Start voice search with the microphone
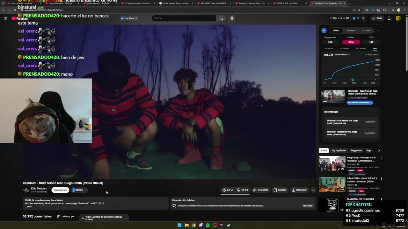The width and height of the screenshot is (408, 229). tap(232, 18)
